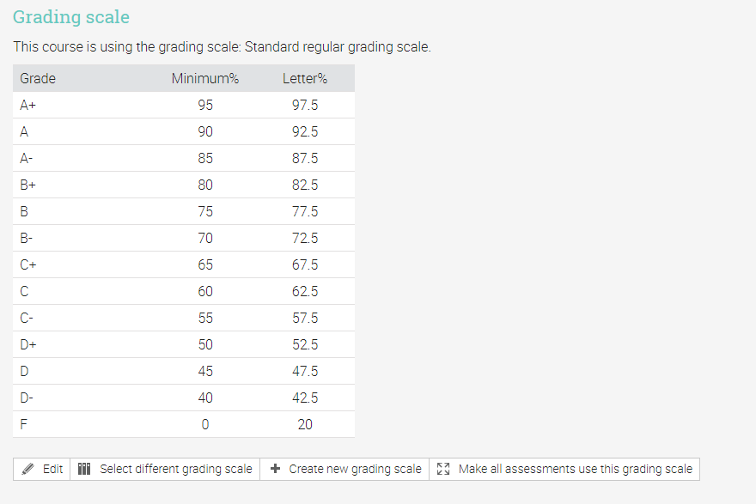The image size is (756, 504).
Task: Click the Letter% column header
Action: 305,78
